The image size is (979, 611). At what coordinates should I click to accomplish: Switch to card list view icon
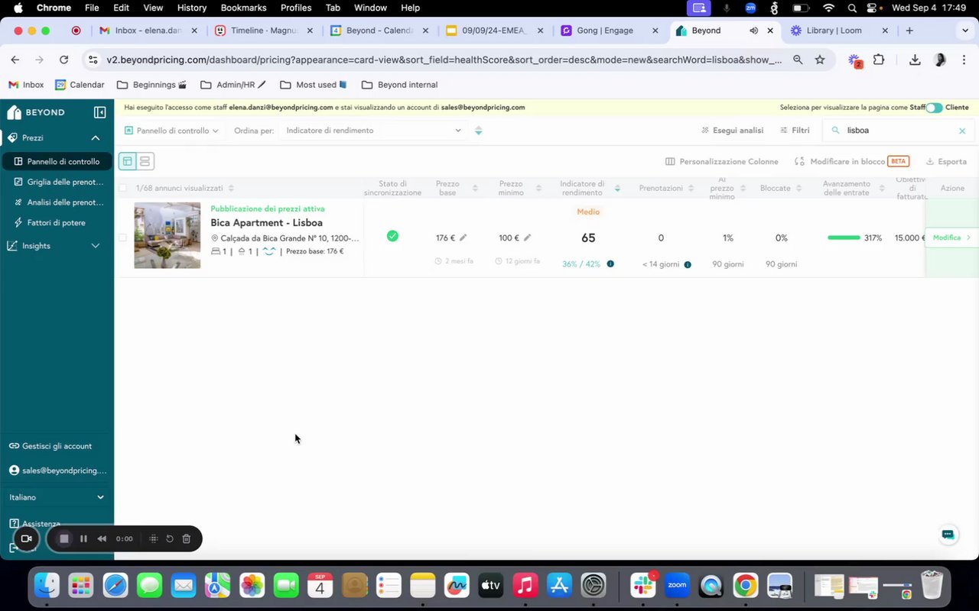point(145,161)
